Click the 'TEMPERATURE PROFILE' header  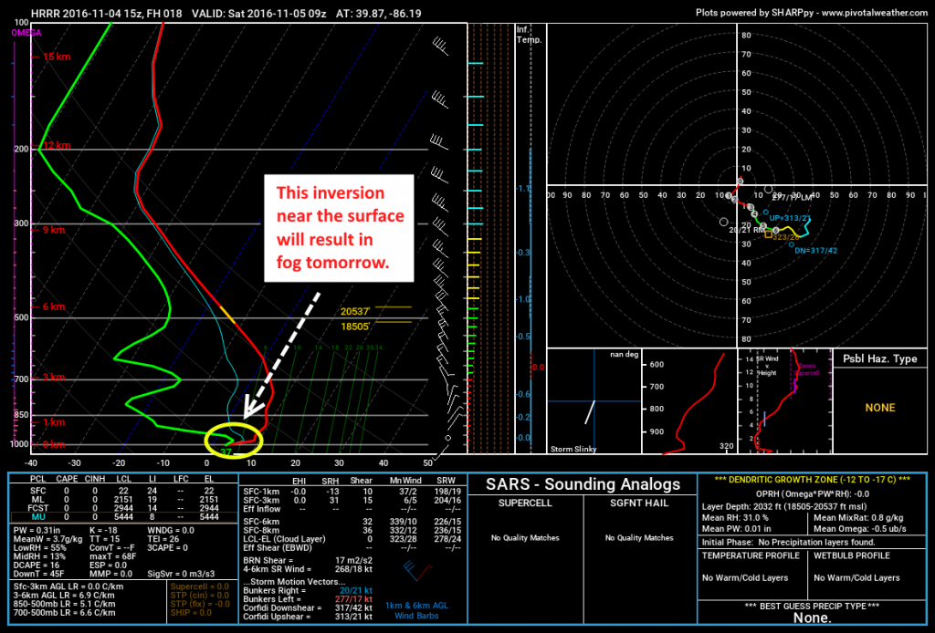click(x=751, y=555)
